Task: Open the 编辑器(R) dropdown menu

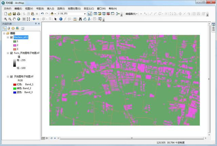Action: [131, 14]
